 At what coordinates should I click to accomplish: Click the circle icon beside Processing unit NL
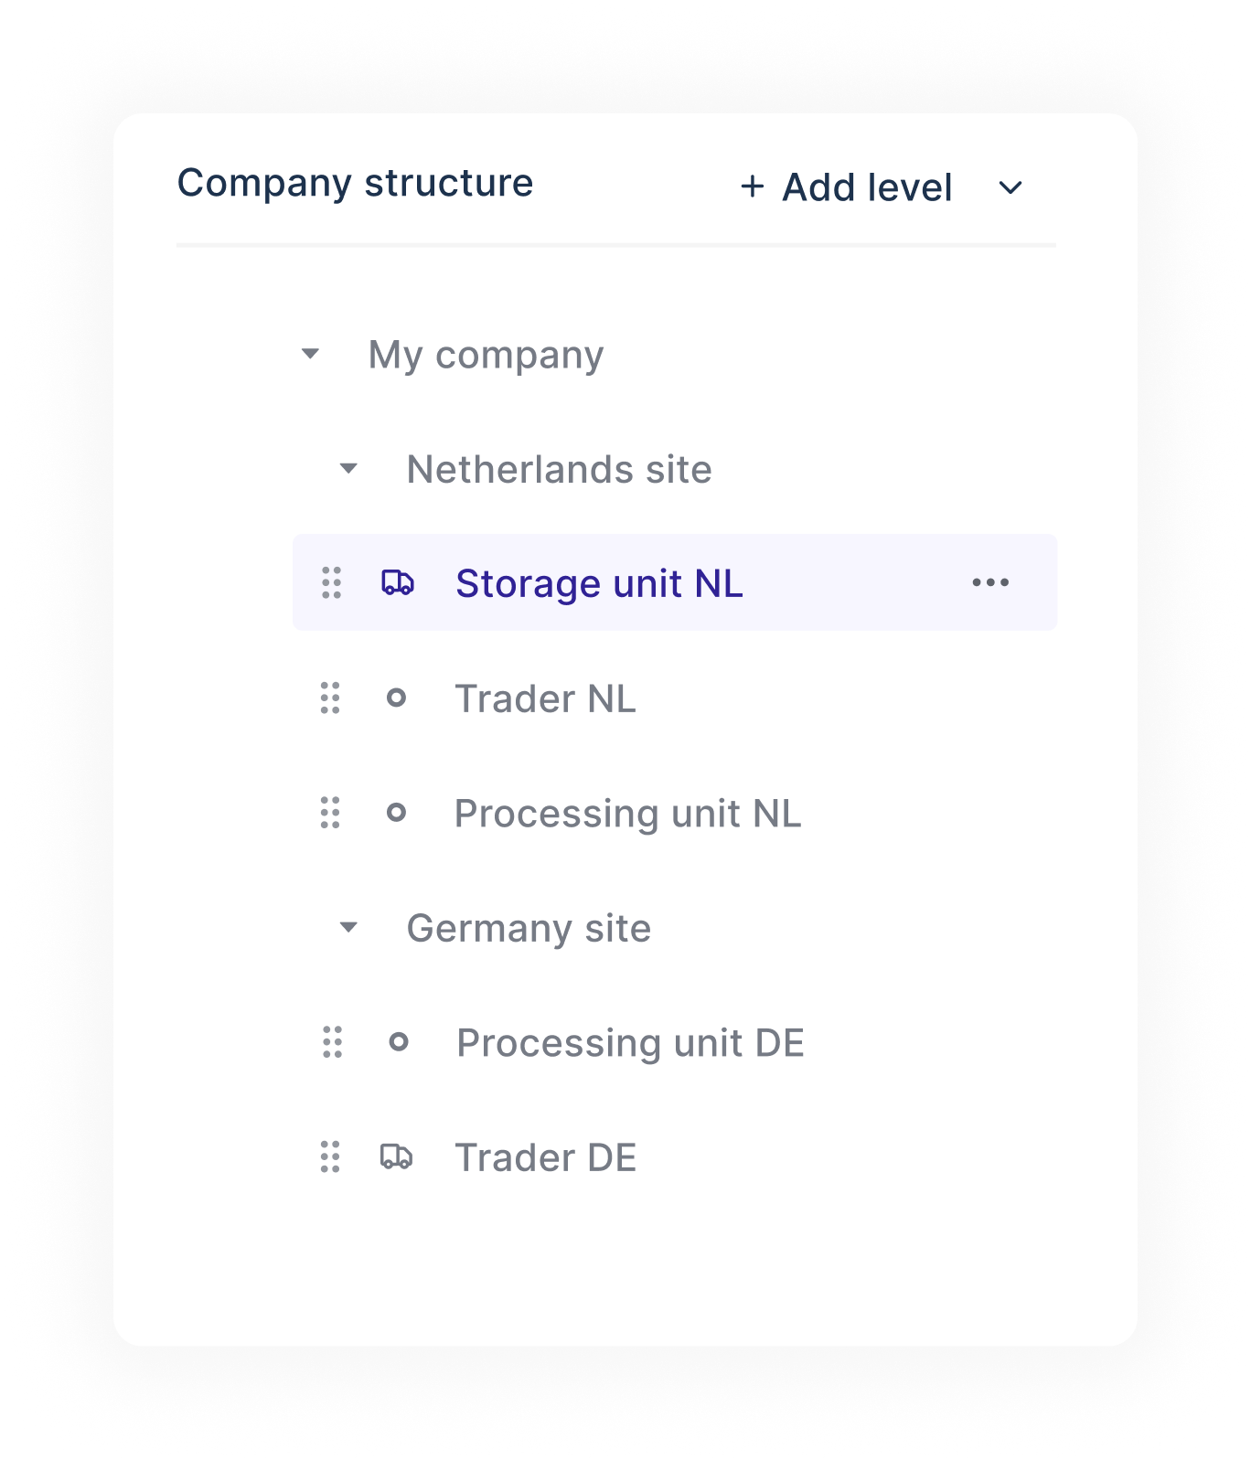coord(398,812)
